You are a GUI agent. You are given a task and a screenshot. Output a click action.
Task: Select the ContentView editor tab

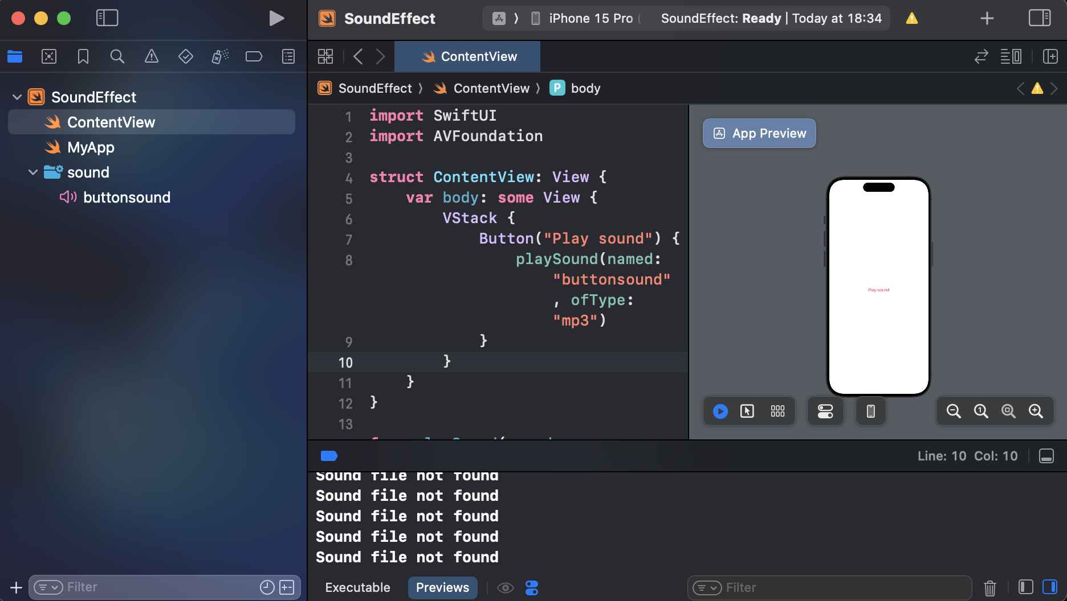(x=468, y=56)
